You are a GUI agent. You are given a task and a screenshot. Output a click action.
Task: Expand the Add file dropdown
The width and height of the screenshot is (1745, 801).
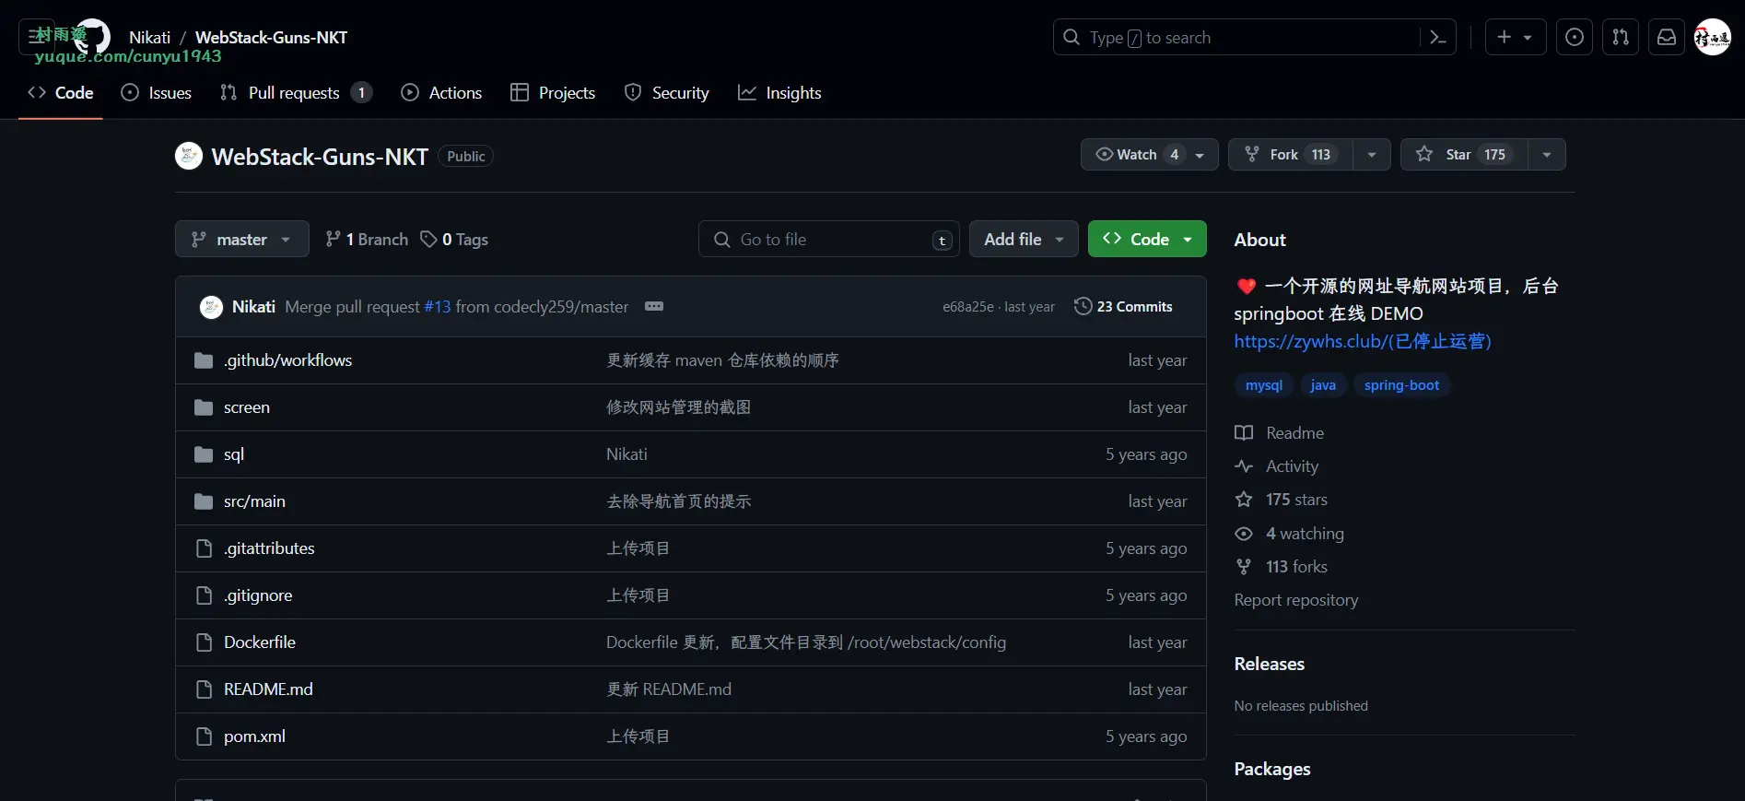coord(1024,240)
